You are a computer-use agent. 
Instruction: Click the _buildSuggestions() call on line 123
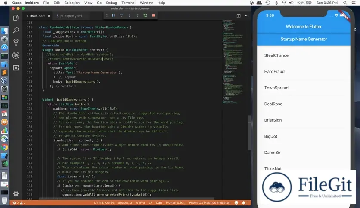82,82
